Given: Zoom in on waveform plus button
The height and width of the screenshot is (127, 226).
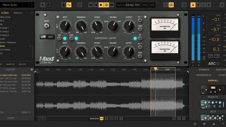Looking at the screenshot, I should (x=179, y=119).
